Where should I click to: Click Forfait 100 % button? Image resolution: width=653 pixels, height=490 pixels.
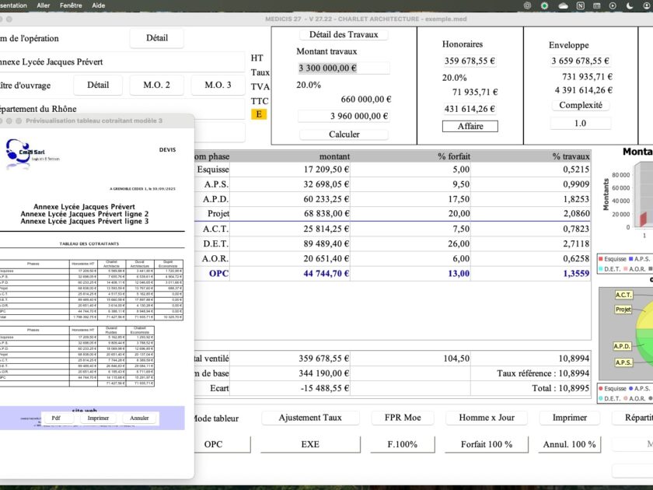[x=487, y=444]
